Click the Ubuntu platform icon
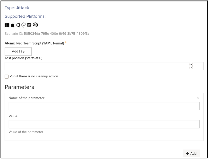This screenshot has width=208, height=159. coord(18,25)
